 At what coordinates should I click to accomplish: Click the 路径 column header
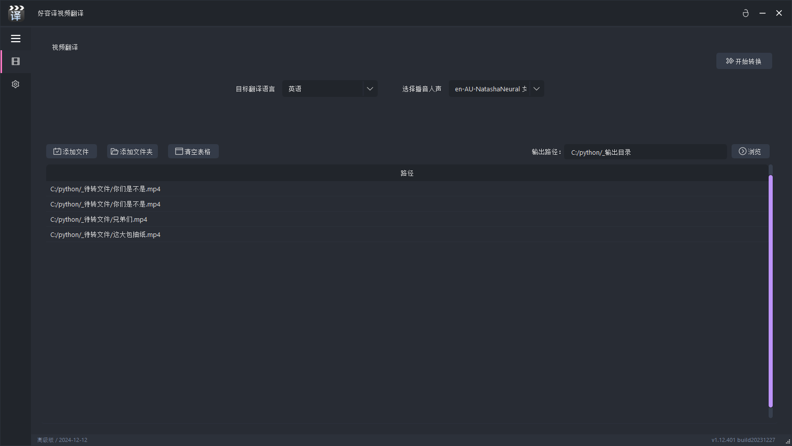pos(407,173)
